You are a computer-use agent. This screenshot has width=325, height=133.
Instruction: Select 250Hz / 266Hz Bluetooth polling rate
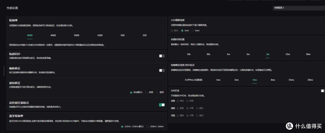coord(155,126)
